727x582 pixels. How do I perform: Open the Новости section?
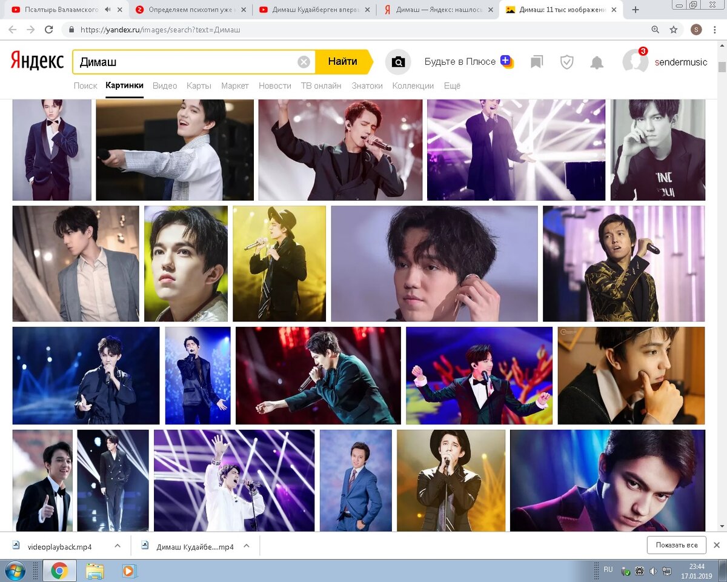pyautogui.click(x=274, y=86)
